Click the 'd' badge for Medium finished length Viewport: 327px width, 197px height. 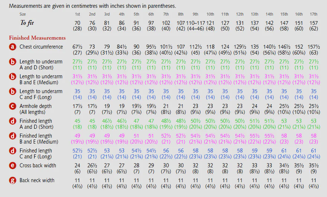point(13,136)
